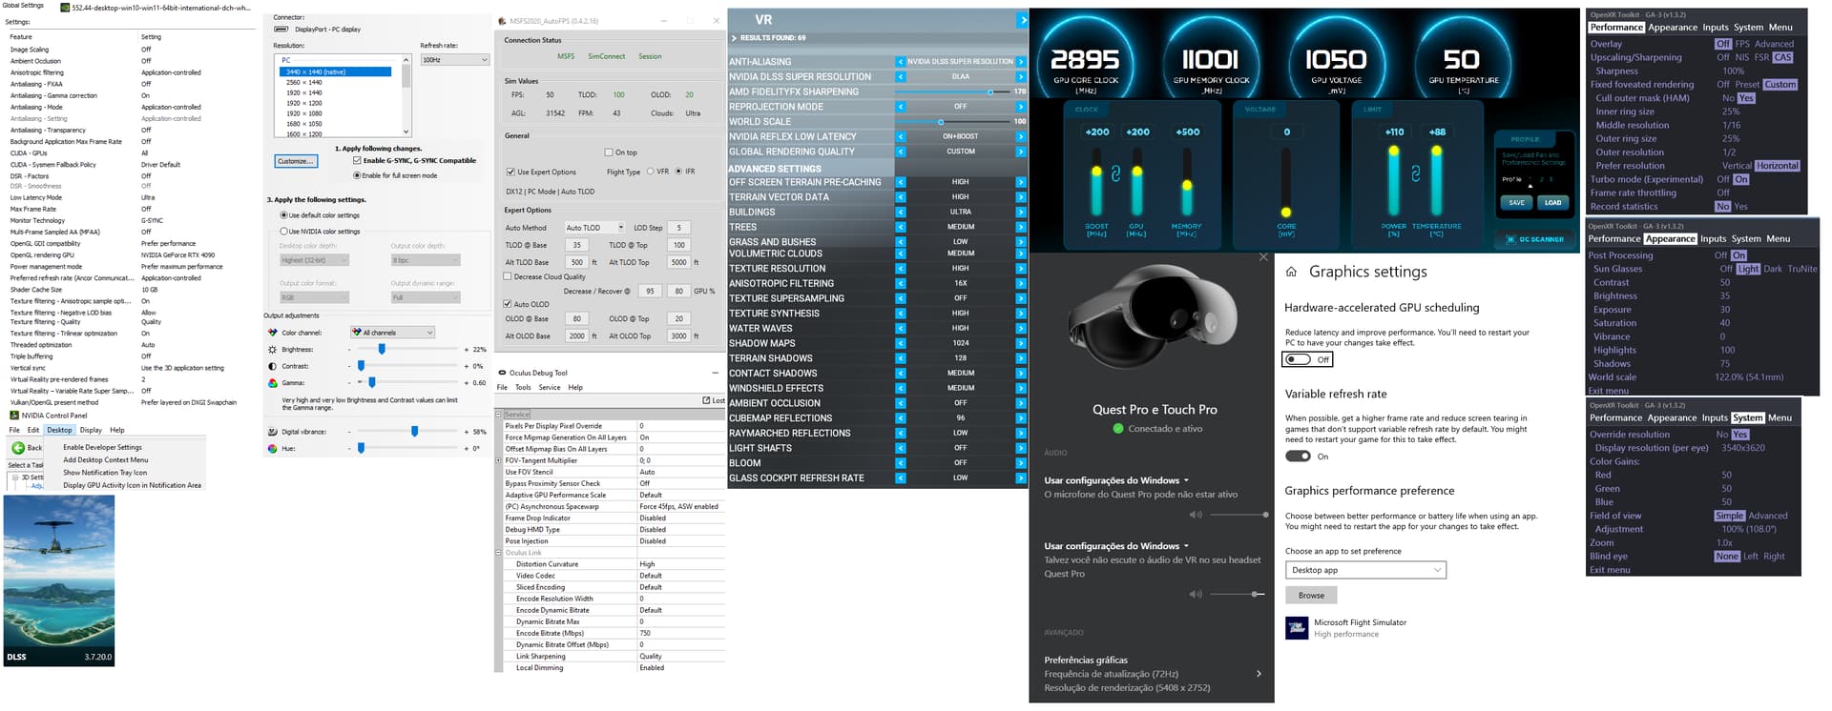Switch to the Inputs tab in top OpenXR Toolkit
1832x711 pixels.
[x=1716, y=28]
